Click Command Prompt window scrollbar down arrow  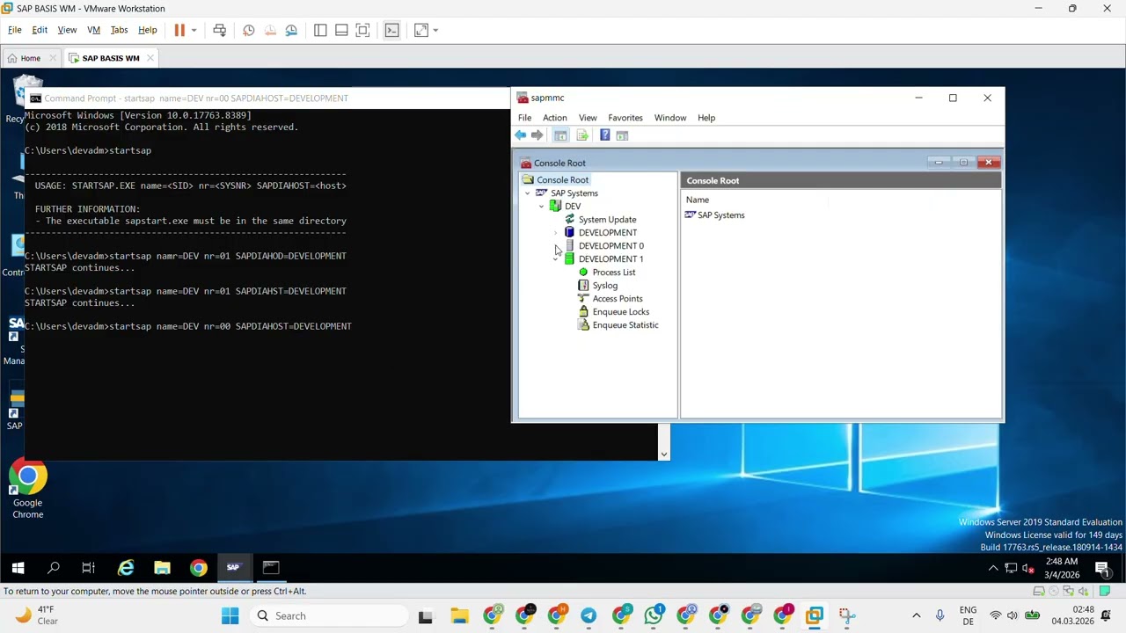(664, 455)
